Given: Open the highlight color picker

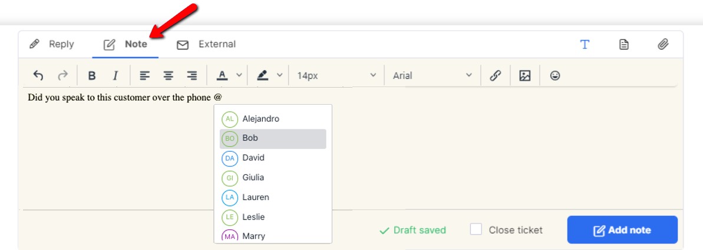Looking at the screenshot, I should click(263, 75).
